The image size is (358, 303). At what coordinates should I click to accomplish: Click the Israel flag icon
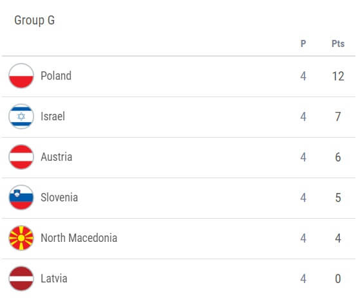coord(21,116)
